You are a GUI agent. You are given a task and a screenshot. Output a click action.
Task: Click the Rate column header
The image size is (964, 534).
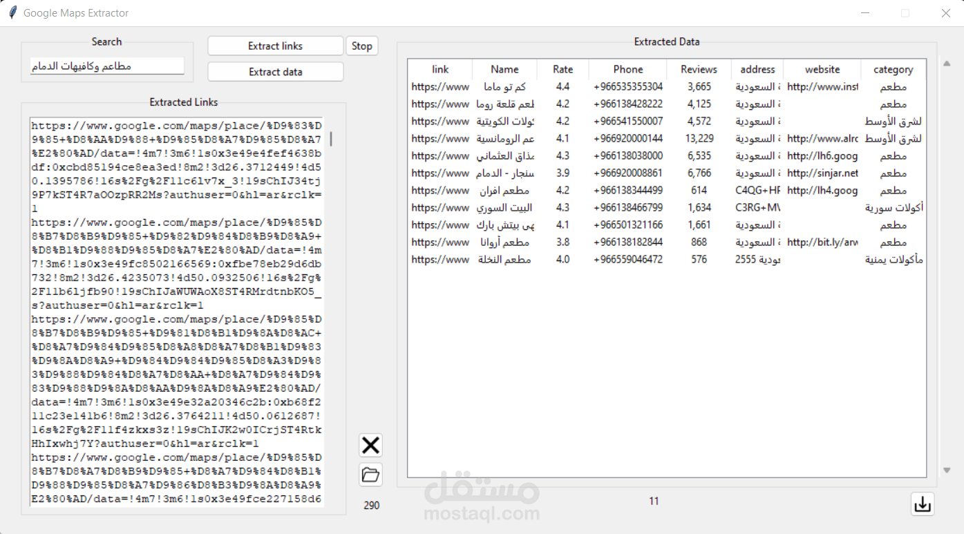(x=563, y=69)
